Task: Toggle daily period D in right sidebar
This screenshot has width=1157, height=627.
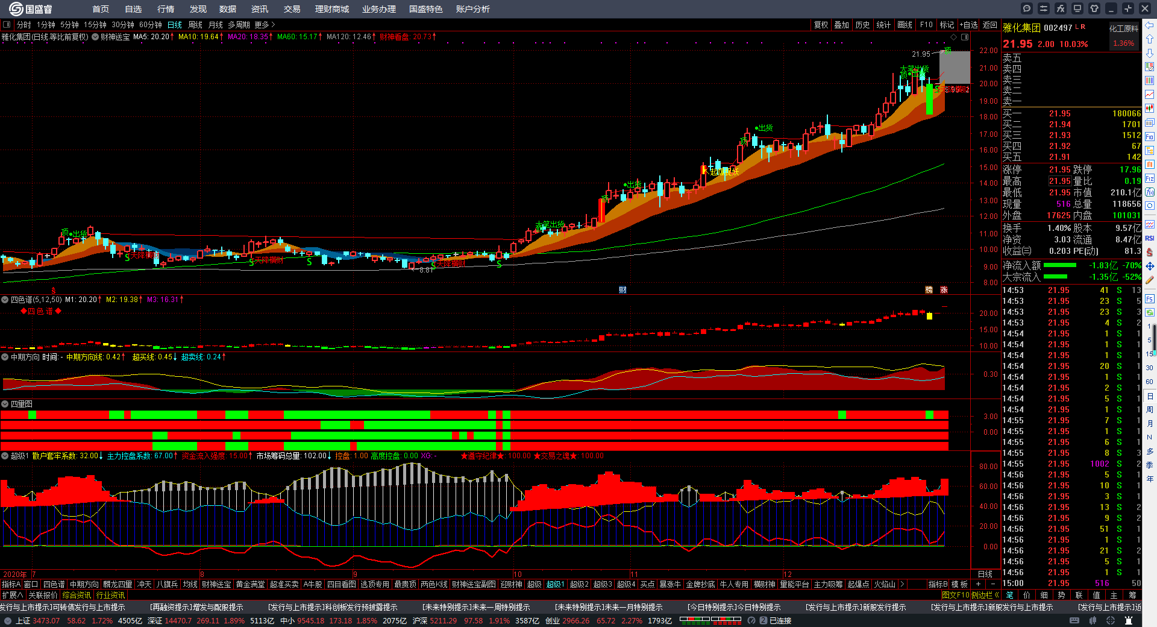Action: (x=1150, y=396)
